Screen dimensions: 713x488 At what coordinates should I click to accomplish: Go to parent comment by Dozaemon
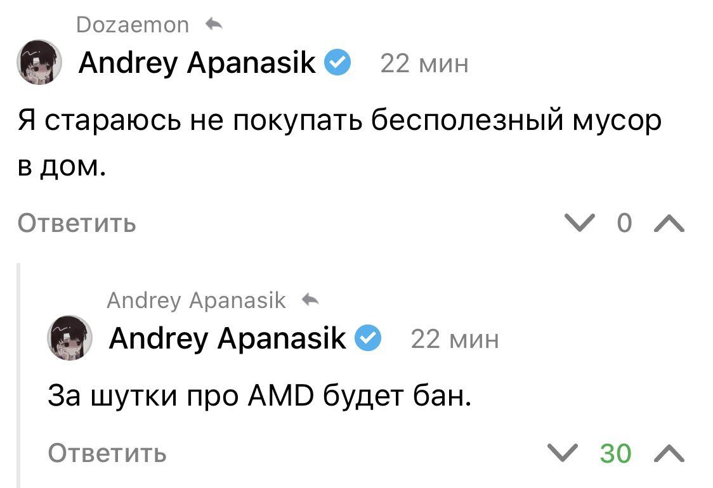tap(132, 25)
